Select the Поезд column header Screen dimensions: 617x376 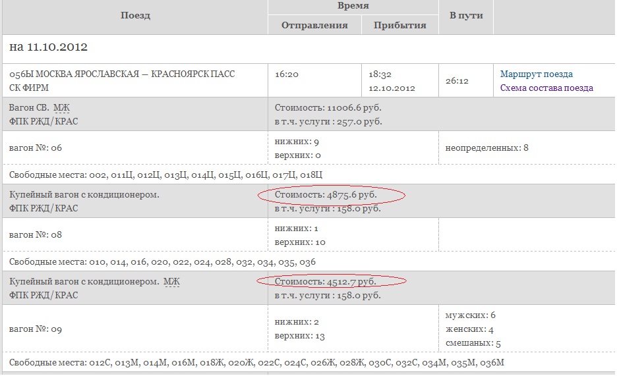pyautogui.click(x=135, y=15)
